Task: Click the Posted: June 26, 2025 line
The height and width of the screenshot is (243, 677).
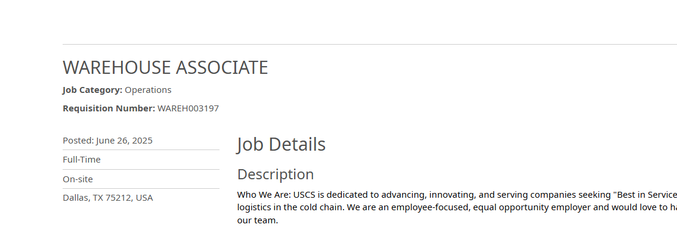Action: pos(107,141)
